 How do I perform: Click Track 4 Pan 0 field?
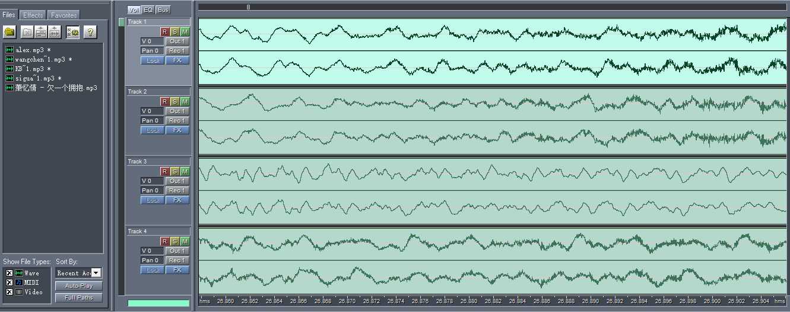pyautogui.click(x=153, y=260)
